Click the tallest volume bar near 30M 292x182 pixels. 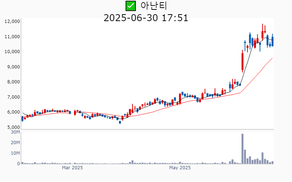(x=242, y=149)
